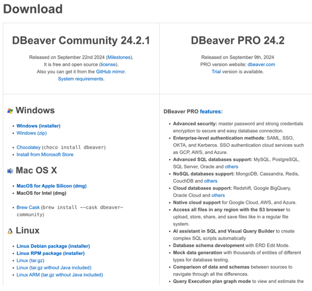The height and width of the screenshot is (291, 312).
Task: Click the Linux section heading
Action: pos(28,230)
